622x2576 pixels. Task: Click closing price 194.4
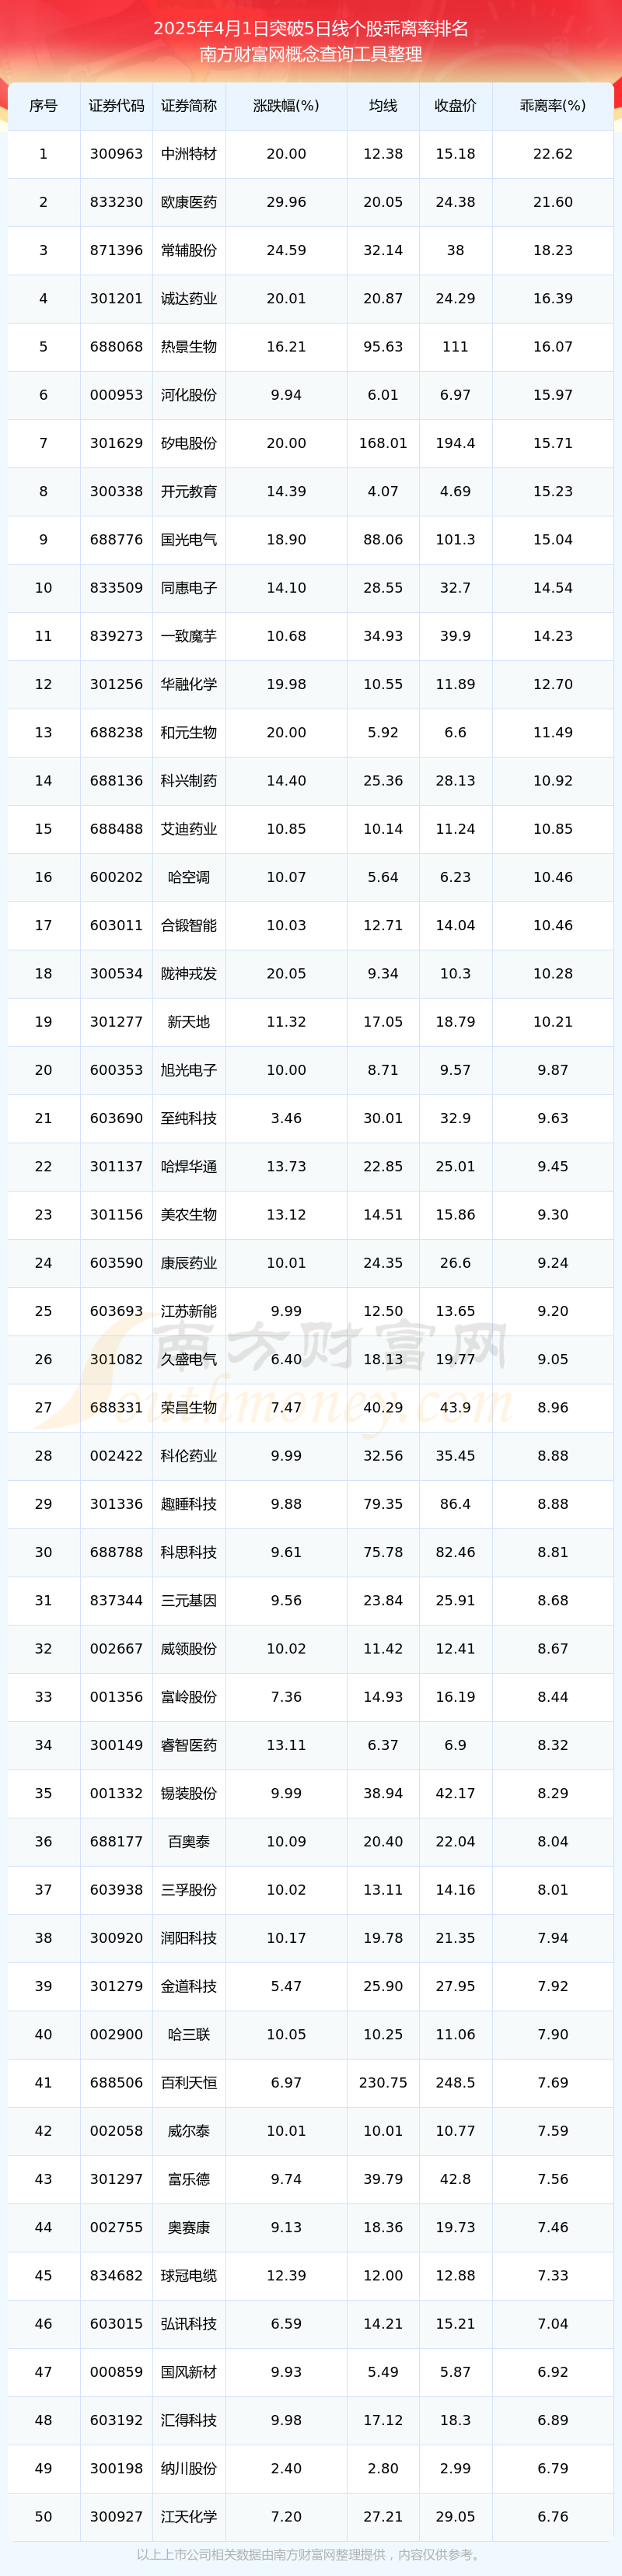[x=455, y=443]
